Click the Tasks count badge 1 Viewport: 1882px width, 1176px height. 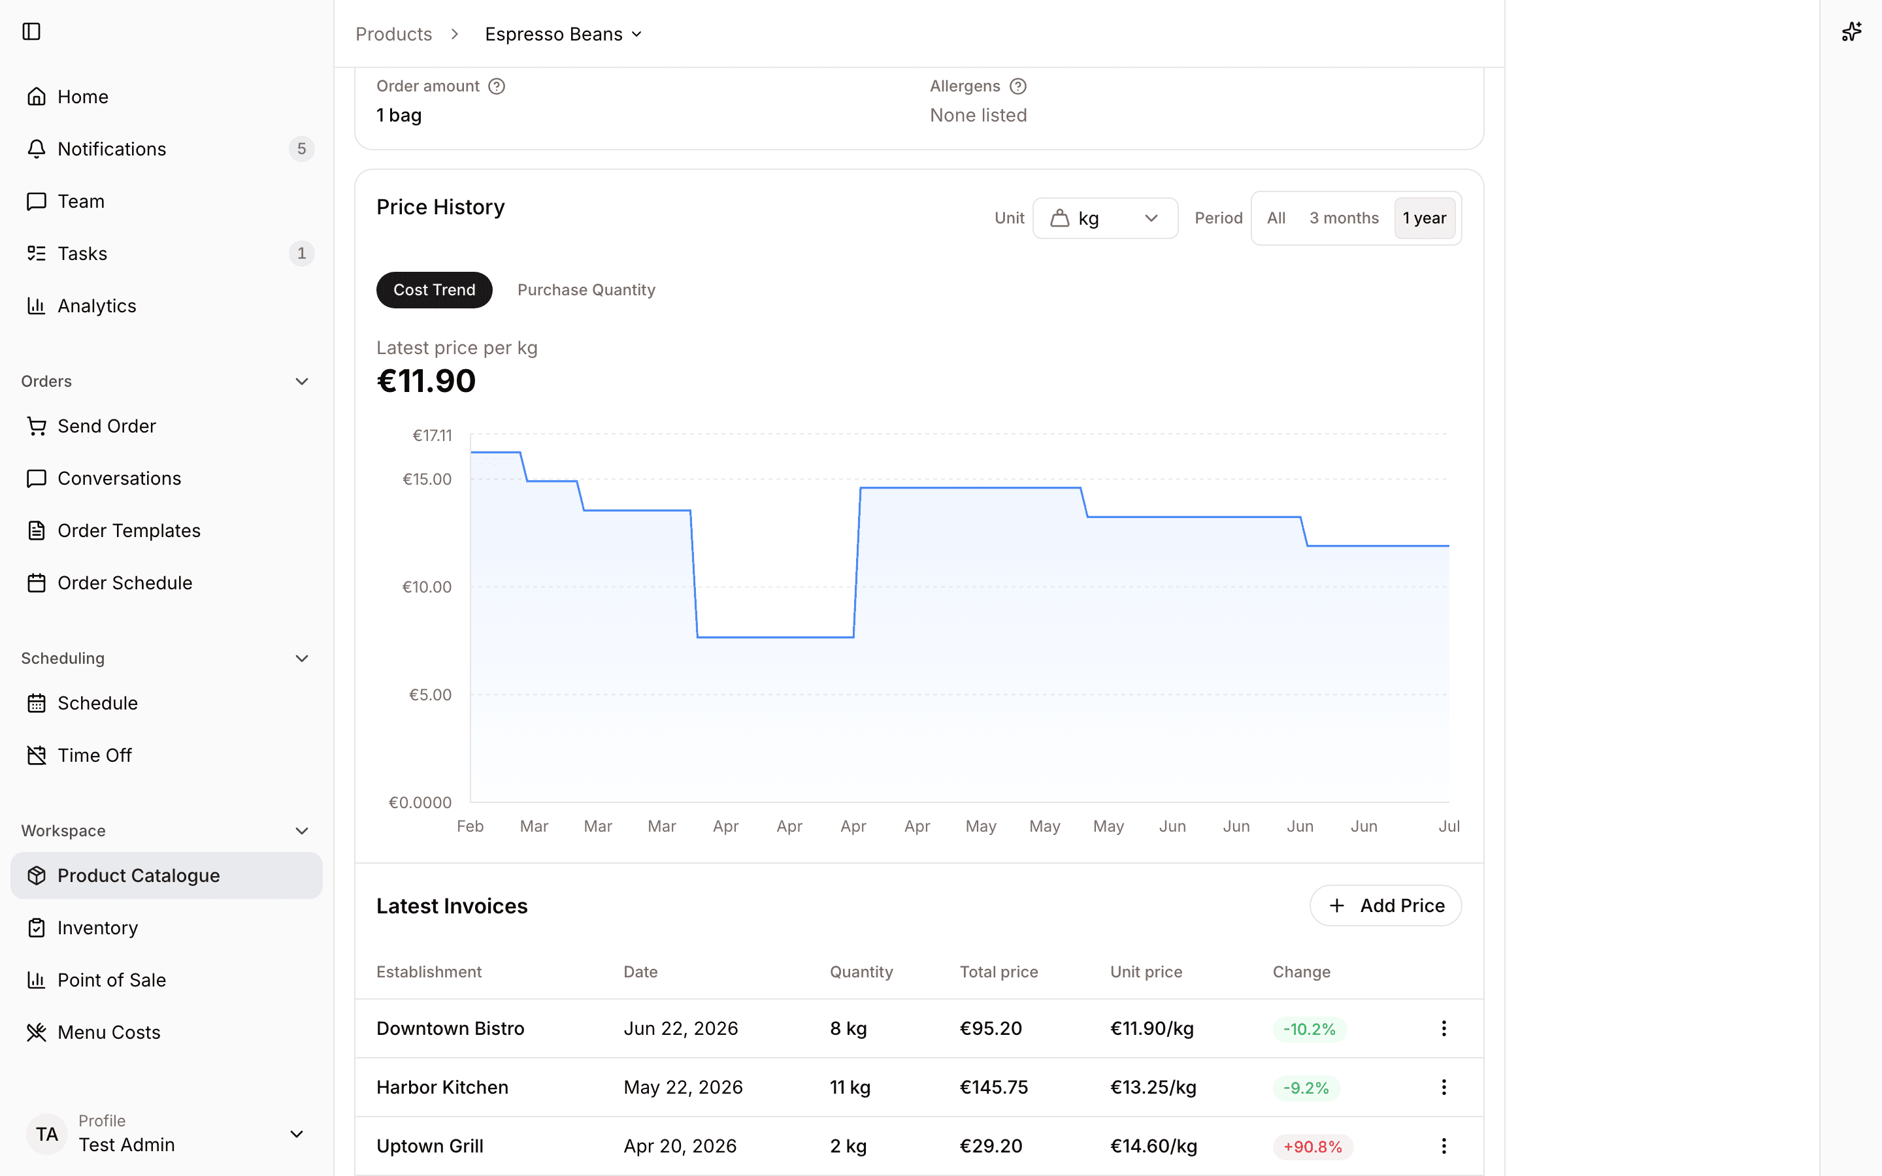point(302,253)
